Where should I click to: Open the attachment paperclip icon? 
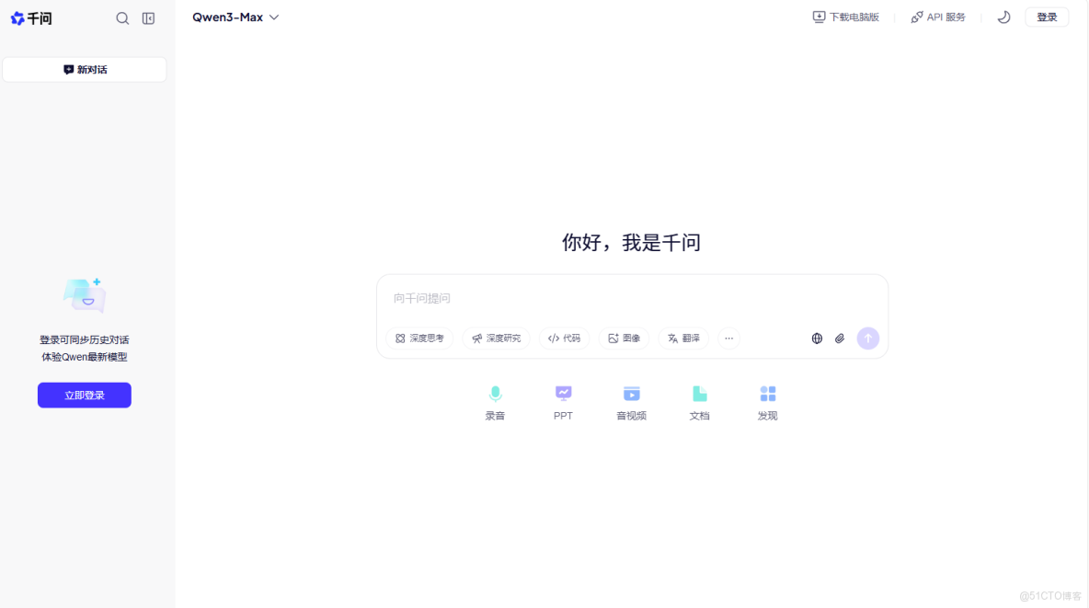coord(839,338)
